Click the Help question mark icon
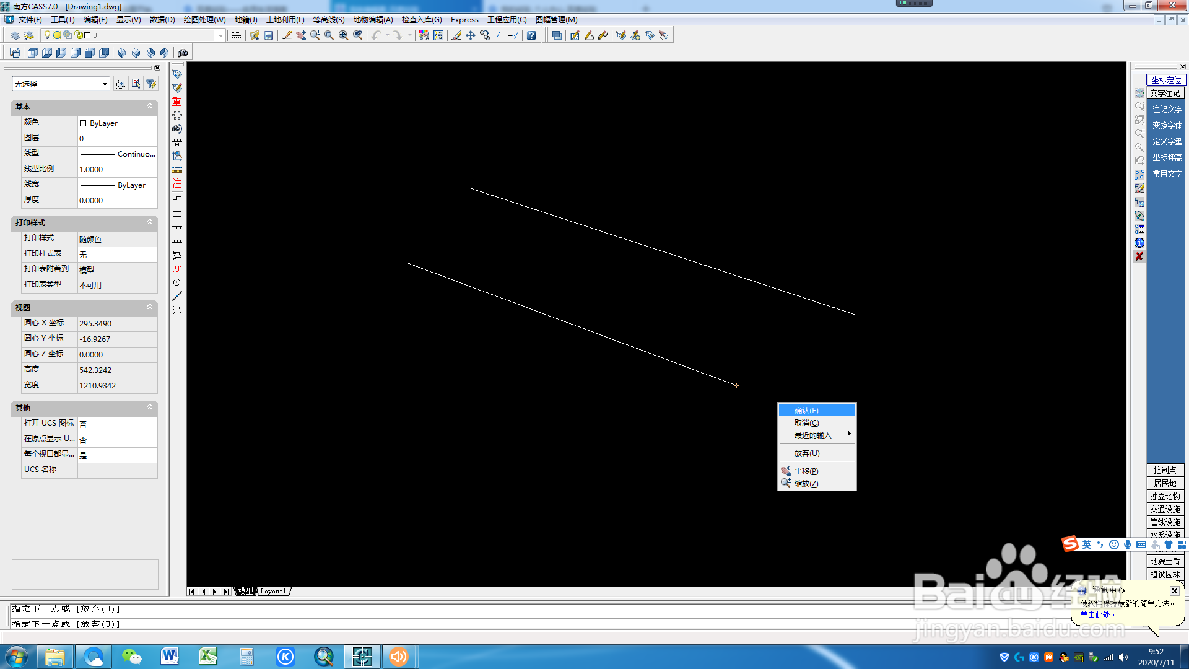This screenshot has height=669, width=1189. (531, 35)
